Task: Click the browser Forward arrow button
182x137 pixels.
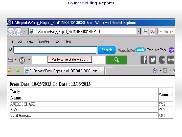Action: click(x=18, y=31)
